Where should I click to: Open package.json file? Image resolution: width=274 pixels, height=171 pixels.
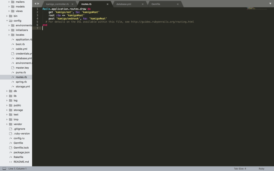[21, 153]
